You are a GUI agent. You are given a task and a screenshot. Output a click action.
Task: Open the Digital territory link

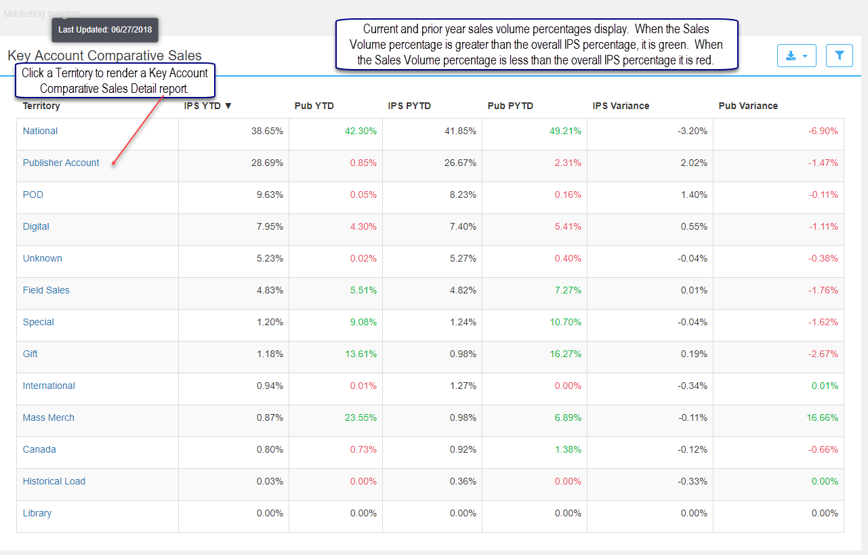point(36,226)
